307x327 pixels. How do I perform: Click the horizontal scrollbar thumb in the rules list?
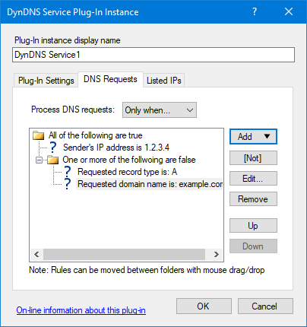[124, 254]
